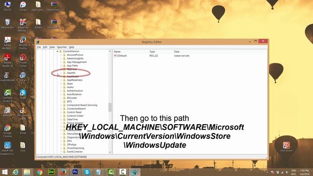Select the DateTime registry key
This screenshot has width=313, height=176.
pyautogui.click(x=72, y=119)
